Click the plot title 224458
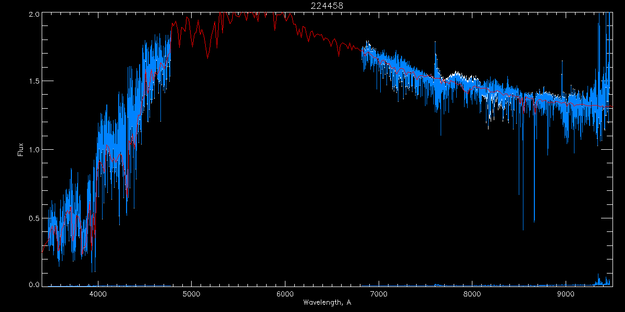 point(327,6)
